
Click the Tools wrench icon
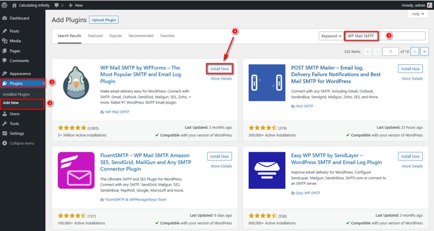(x=4, y=124)
